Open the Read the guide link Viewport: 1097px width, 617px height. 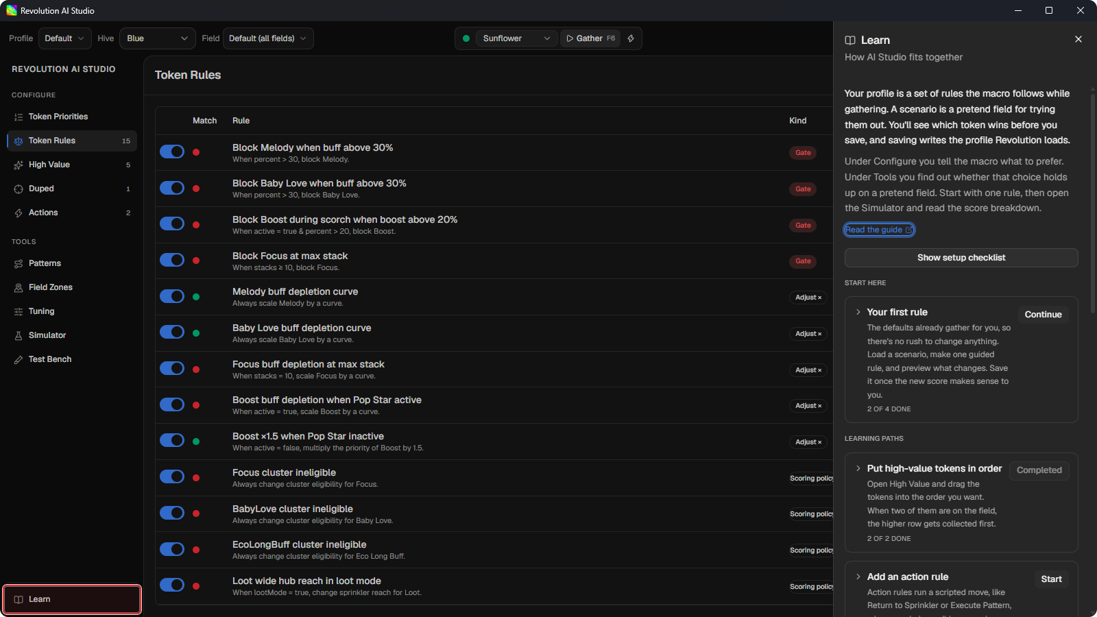click(x=879, y=230)
